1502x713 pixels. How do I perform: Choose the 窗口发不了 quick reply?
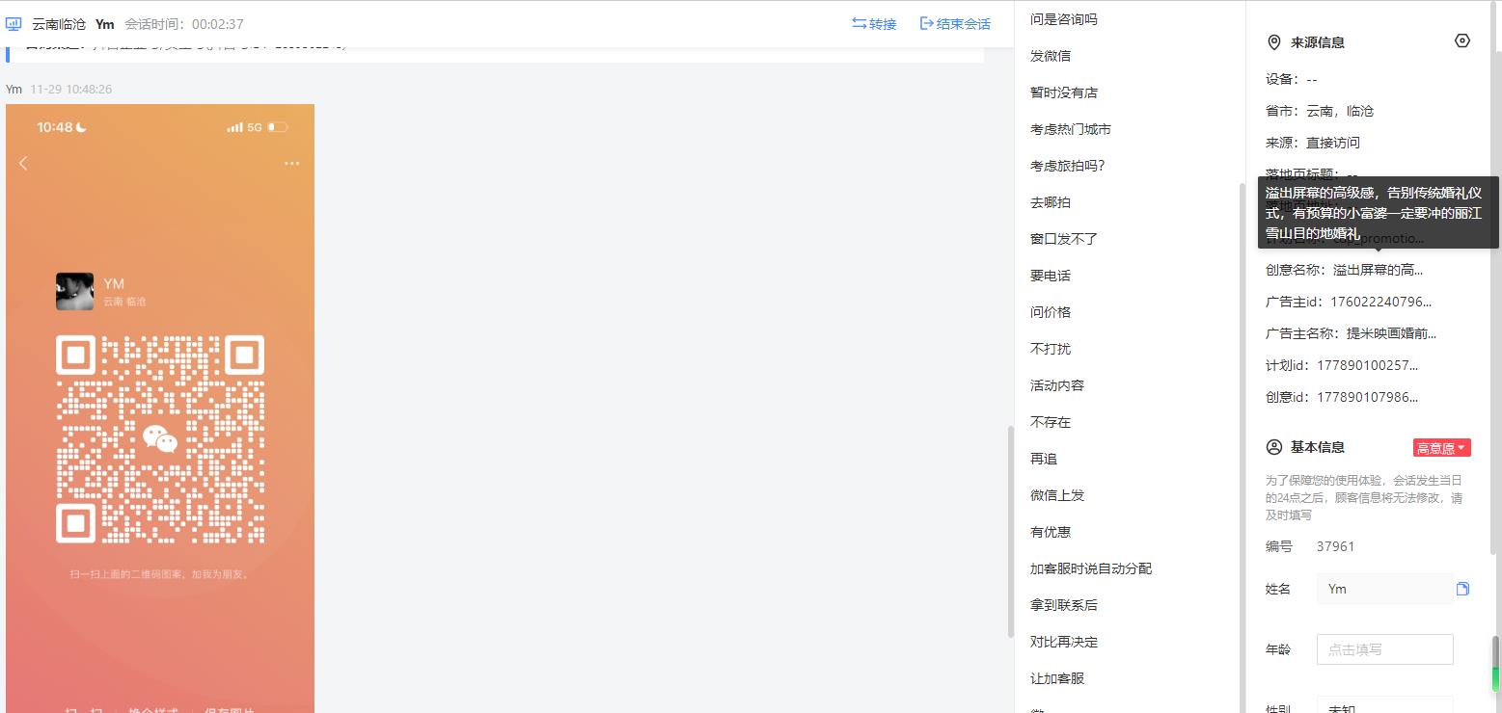coord(1064,239)
